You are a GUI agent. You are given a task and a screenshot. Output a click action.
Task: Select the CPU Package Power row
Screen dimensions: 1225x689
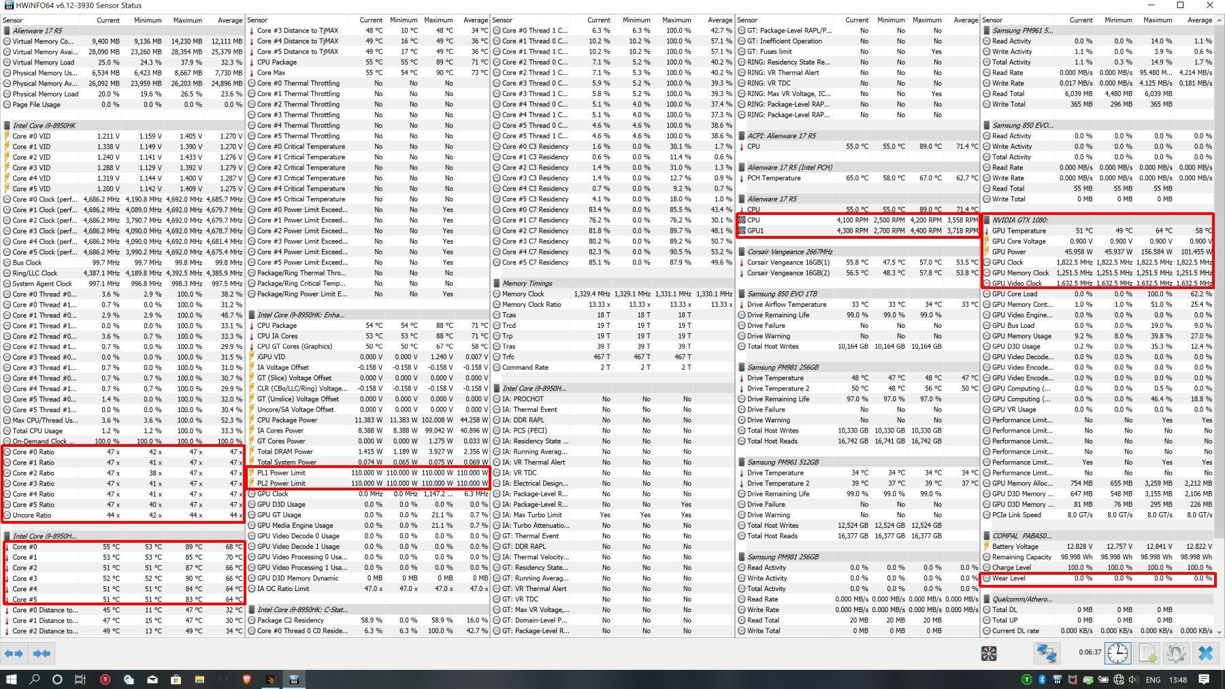(367, 420)
